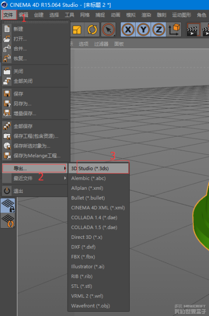Click the Render View clapperboard icon
This screenshot has height=316, width=209.
tap(193, 30)
